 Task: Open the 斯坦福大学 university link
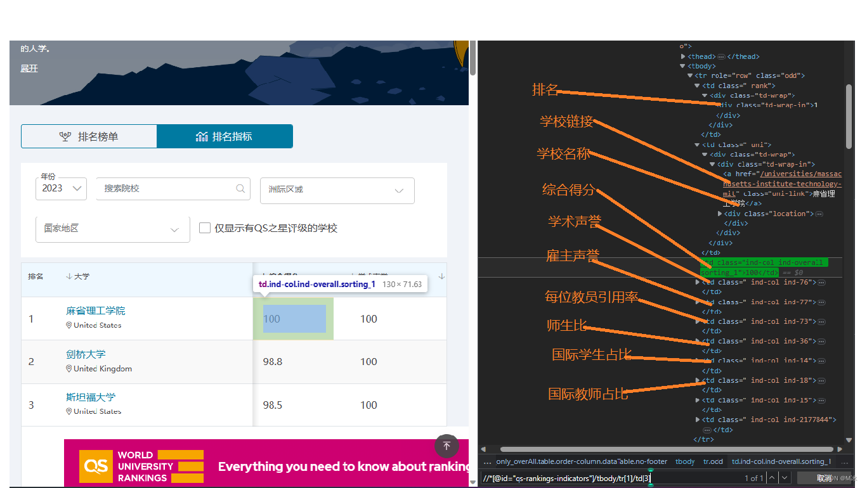[x=91, y=397]
